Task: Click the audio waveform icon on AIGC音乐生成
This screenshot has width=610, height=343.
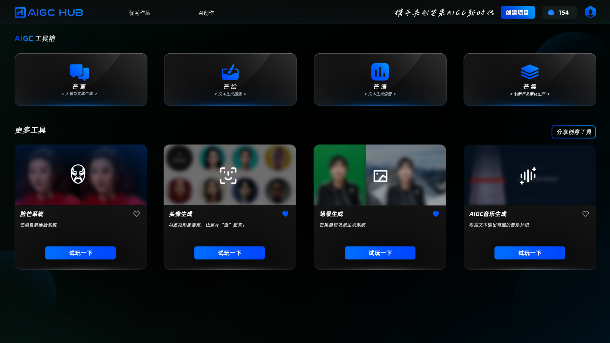Action: coord(528,176)
